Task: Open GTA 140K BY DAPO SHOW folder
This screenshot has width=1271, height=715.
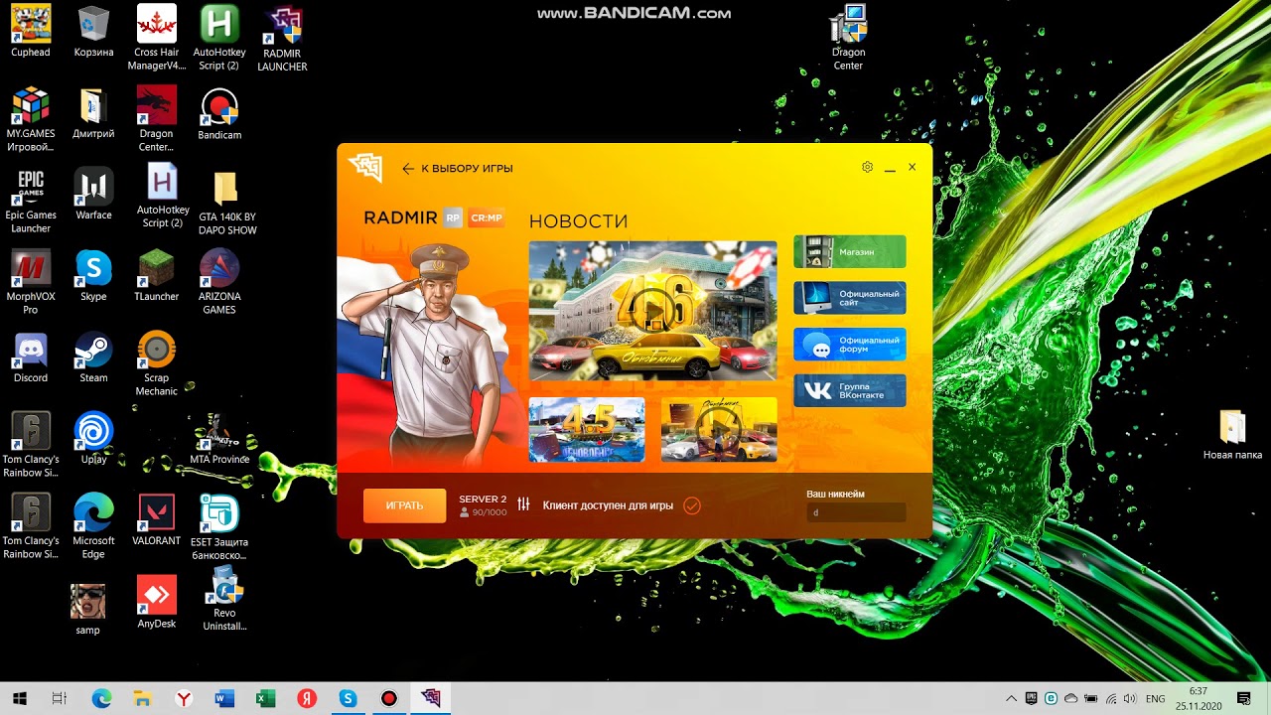Action: [x=227, y=202]
